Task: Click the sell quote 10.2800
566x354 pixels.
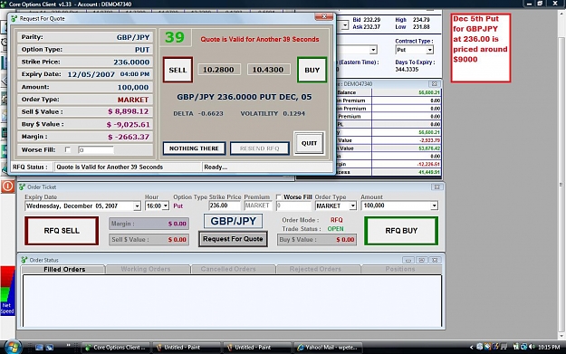Action: click(x=219, y=70)
